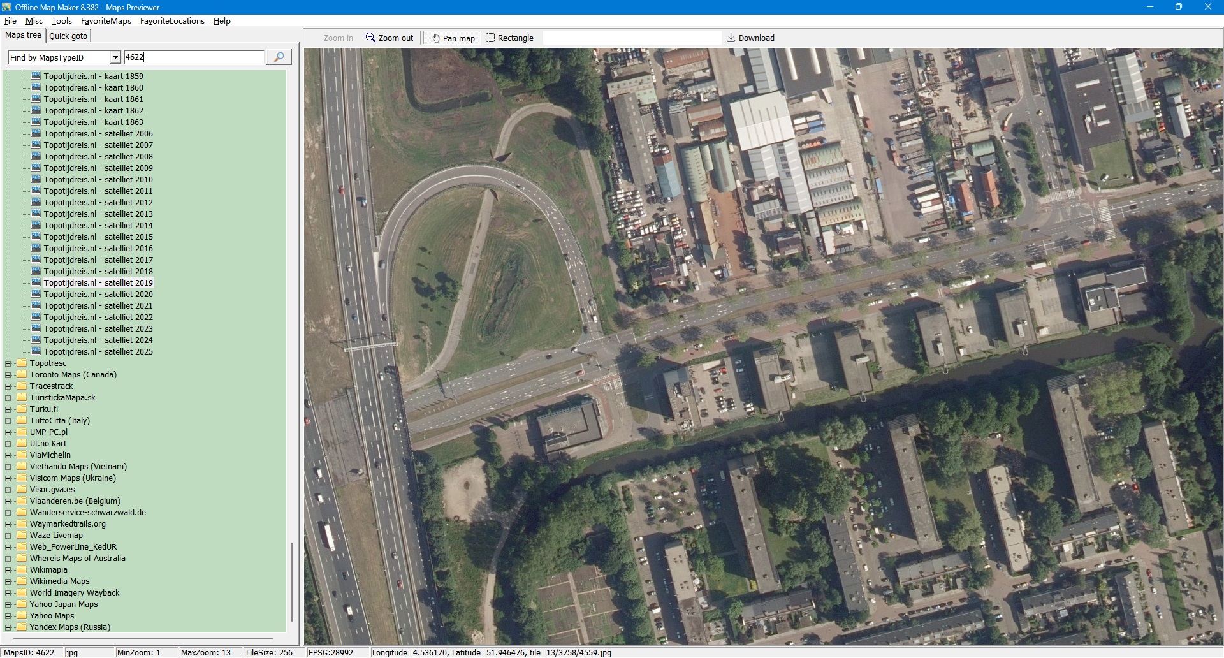Expand the World Imagery Wayback node

click(x=8, y=593)
